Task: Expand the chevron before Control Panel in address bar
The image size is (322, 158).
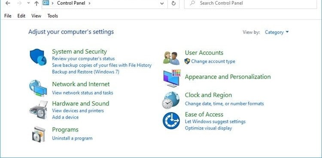Action: pos(53,3)
